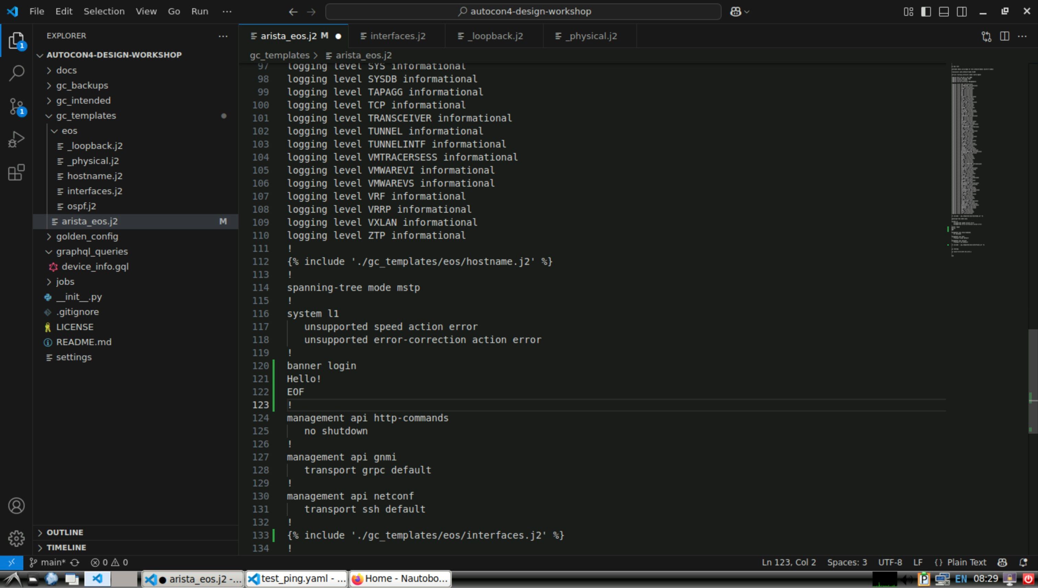Collapse the gc_templates folder
Image resolution: width=1038 pixels, height=588 pixels.
coord(86,116)
